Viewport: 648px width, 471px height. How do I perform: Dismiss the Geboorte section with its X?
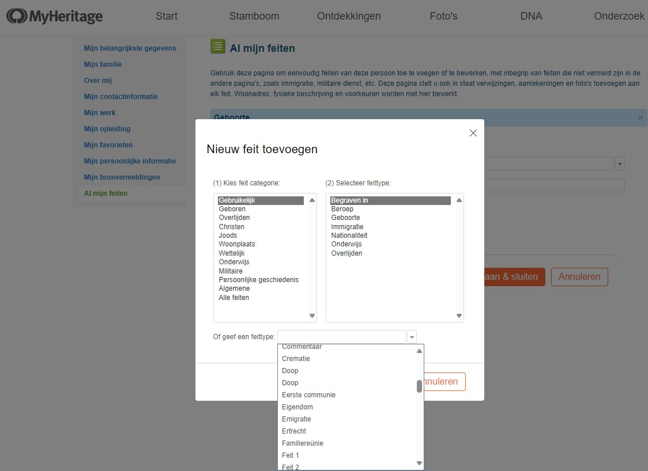[640, 117]
